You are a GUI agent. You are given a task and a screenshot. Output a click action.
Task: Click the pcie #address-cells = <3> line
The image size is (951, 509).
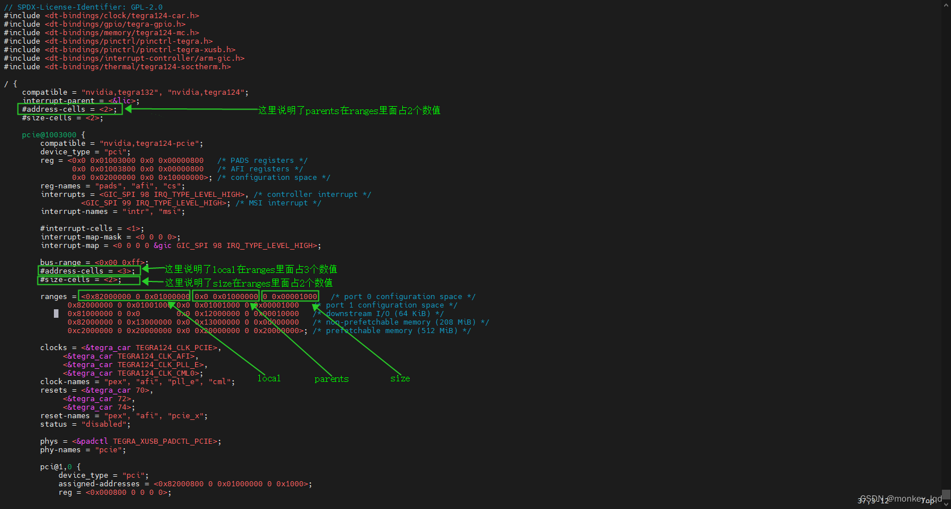click(87, 271)
